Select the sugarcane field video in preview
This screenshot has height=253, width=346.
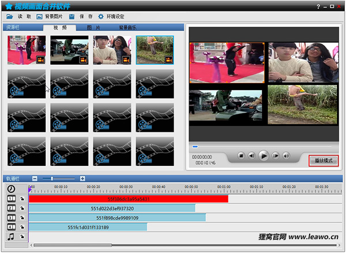[302, 105]
